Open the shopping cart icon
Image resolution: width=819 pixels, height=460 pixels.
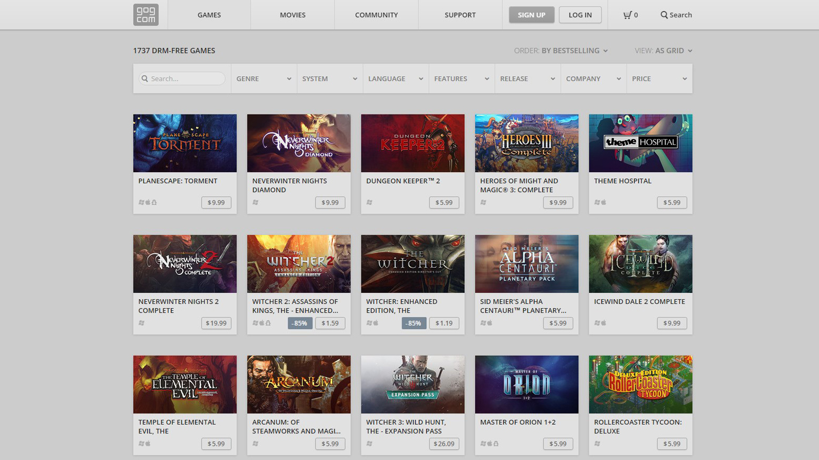point(627,15)
